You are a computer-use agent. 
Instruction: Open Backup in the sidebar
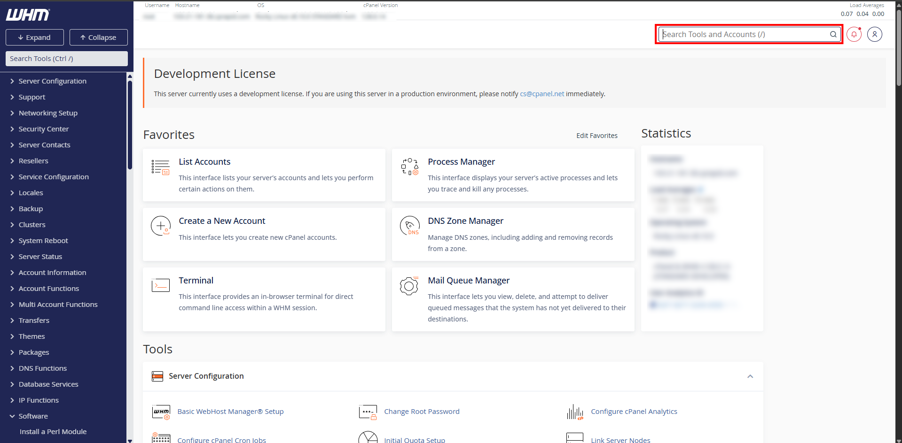[31, 209]
